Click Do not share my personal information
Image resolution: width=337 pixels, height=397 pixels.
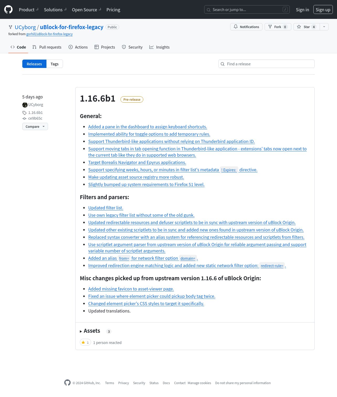tap(243, 383)
